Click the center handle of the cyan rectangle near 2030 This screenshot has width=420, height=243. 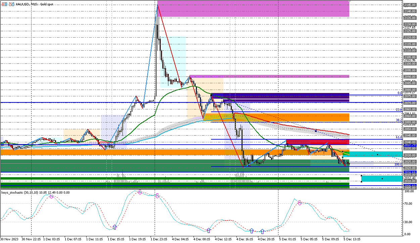[377, 154]
